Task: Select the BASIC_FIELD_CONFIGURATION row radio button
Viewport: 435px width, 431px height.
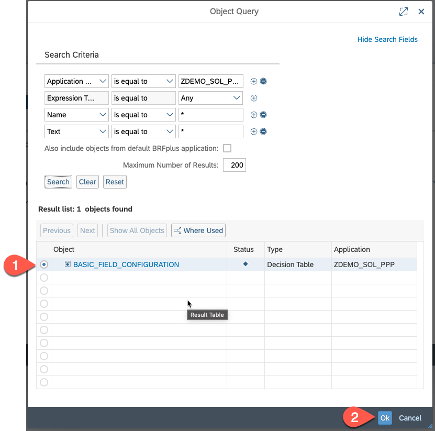Action: tap(44, 264)
